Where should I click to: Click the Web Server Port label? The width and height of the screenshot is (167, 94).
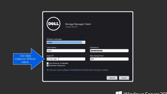tap(97, 56)
